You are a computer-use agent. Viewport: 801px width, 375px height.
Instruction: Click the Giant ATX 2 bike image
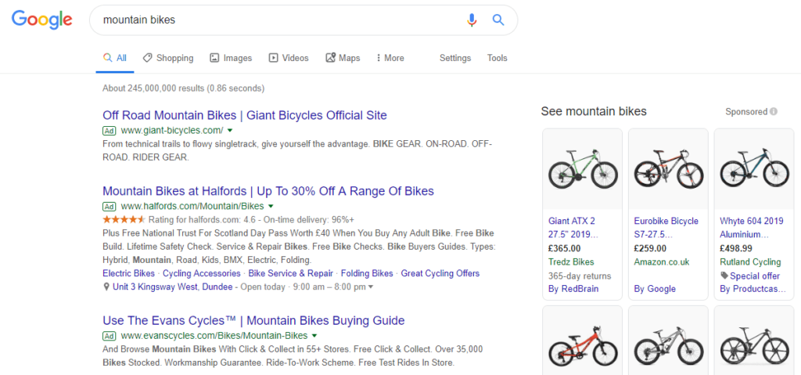tap(582, 169)
